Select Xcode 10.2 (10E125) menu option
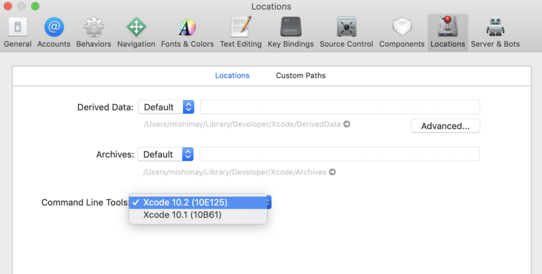 (x=185, y=203)
